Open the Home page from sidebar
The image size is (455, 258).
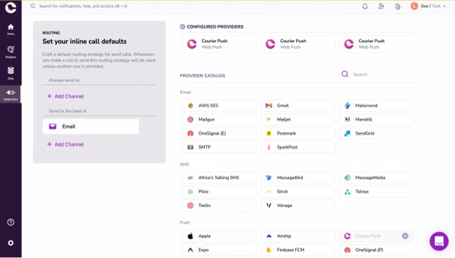pos(11,29)
